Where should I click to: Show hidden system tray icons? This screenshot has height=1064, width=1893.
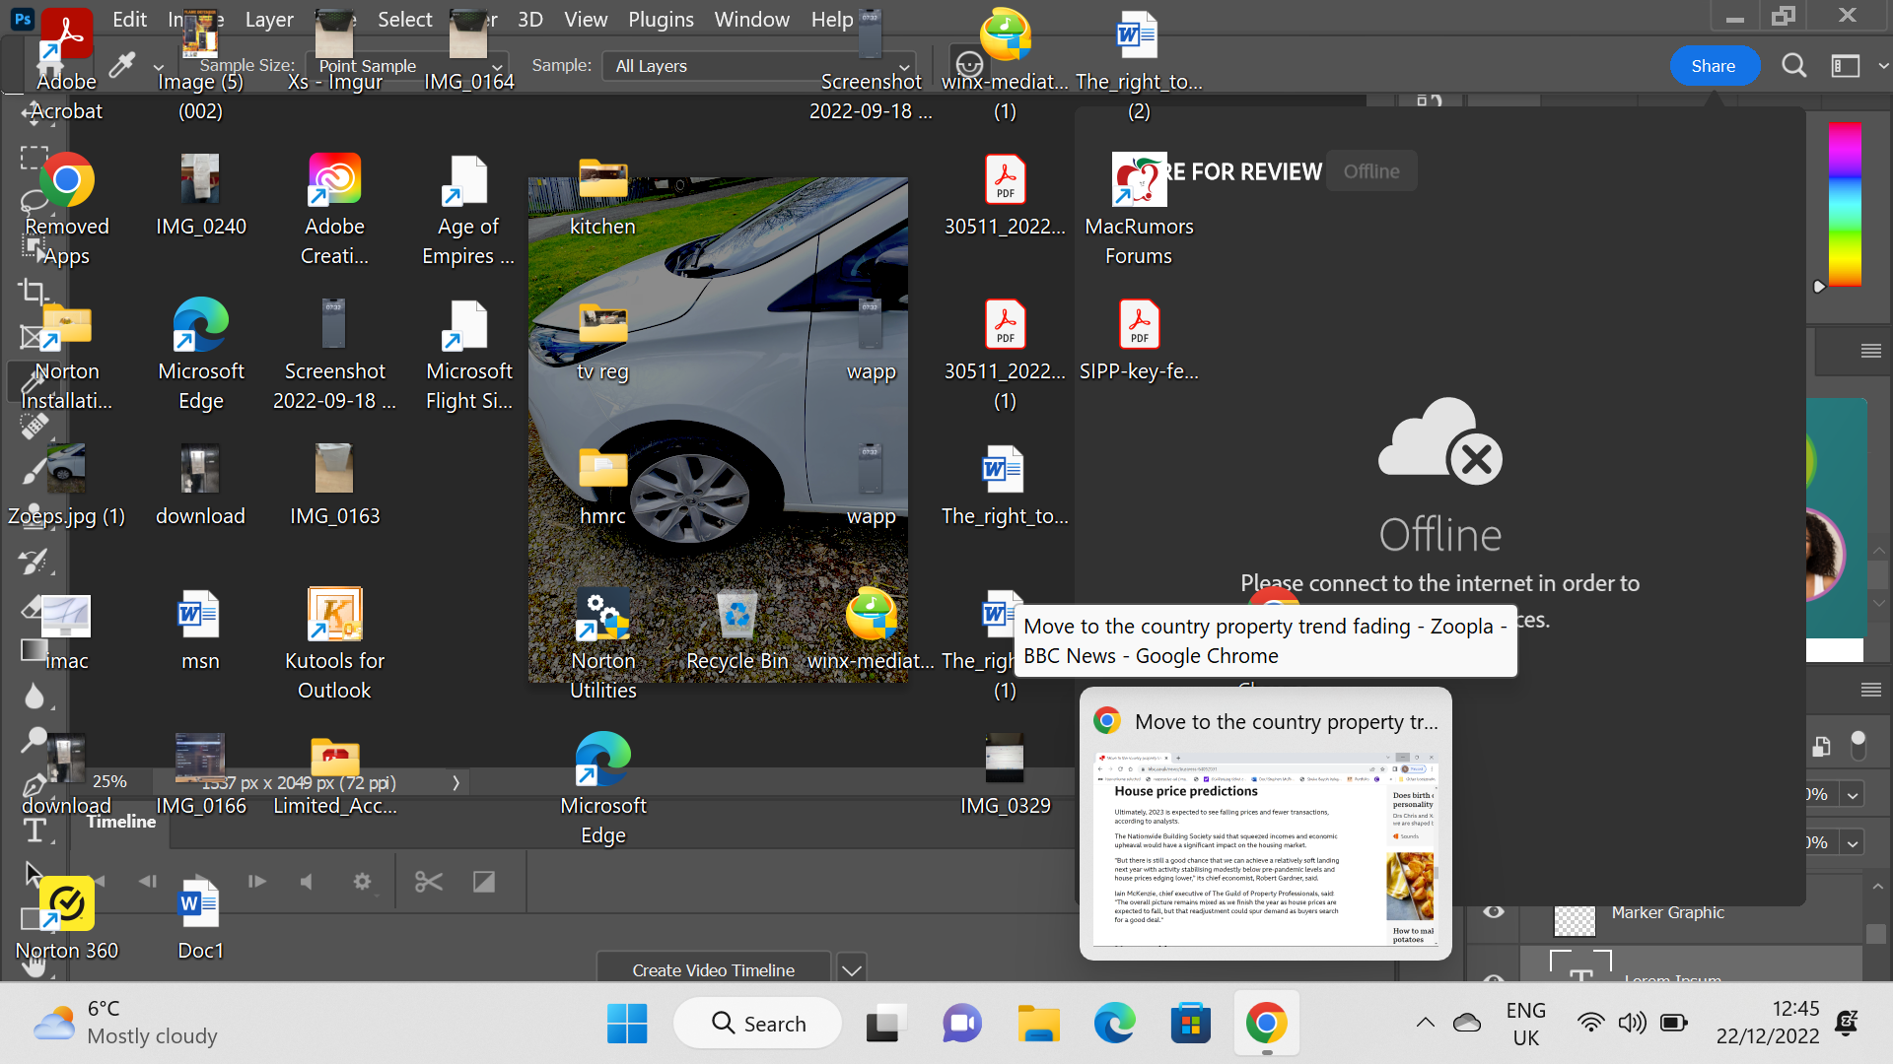click(1426, 1023)
